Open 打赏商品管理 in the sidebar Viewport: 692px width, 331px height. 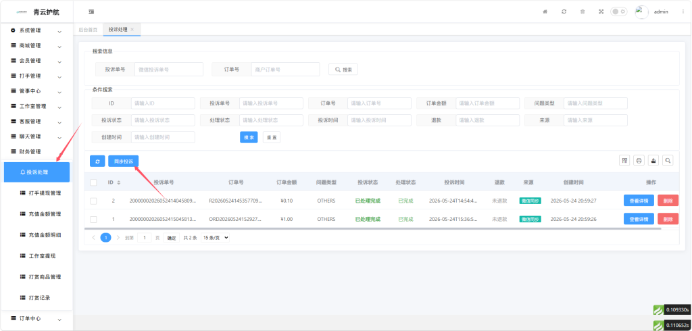pos(41,277)
